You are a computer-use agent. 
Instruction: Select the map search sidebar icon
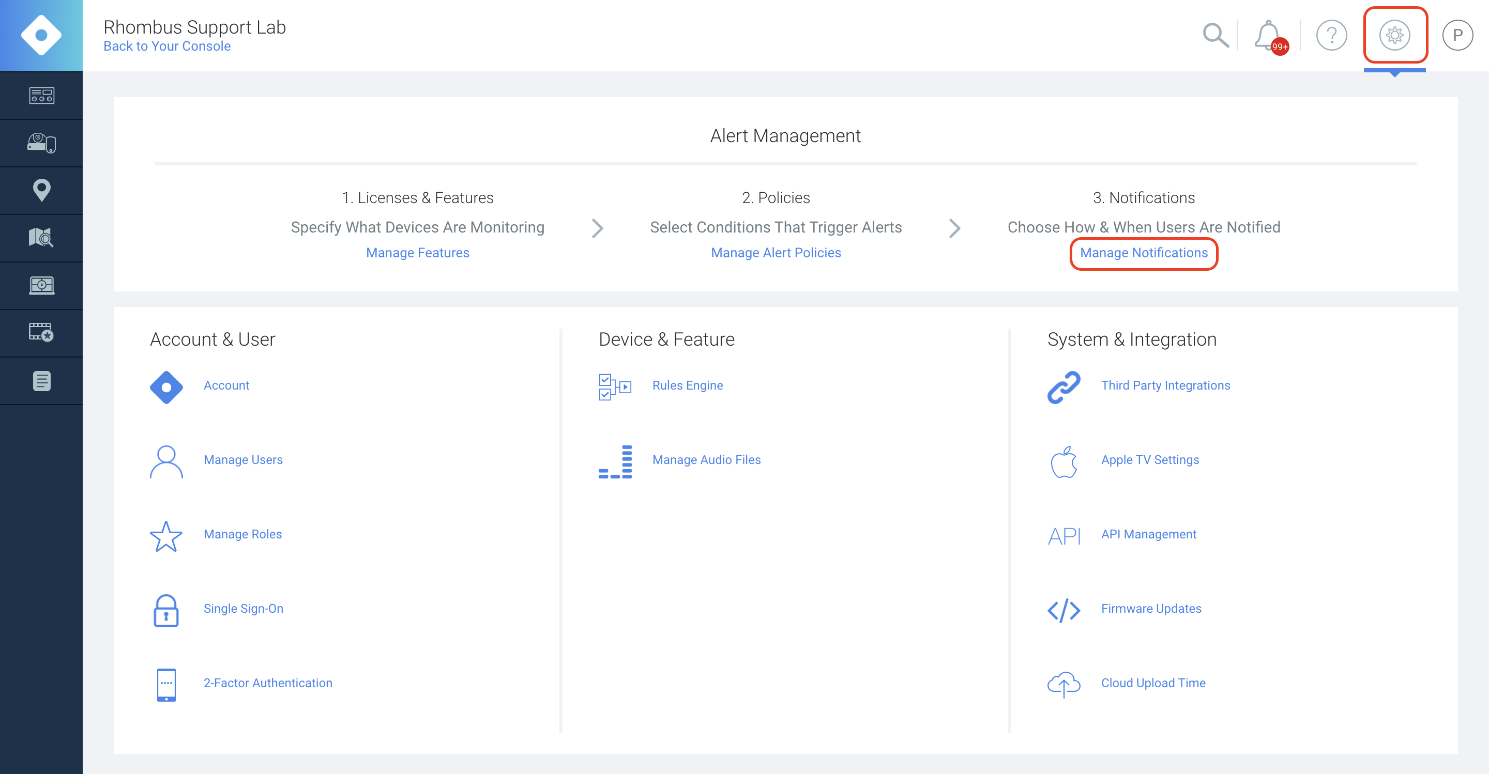[x=41, y=237]
